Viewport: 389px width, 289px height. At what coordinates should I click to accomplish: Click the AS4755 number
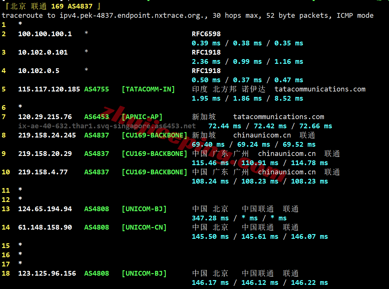point(97,89)
